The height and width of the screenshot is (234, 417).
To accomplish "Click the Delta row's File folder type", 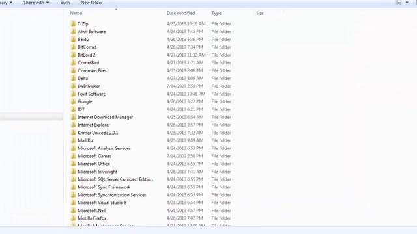I will tap(221, 78).
